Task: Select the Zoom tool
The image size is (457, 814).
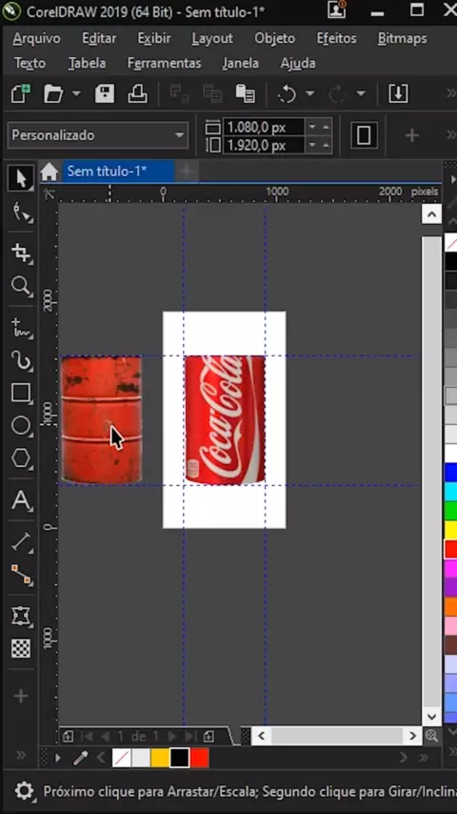Action: click(21, 286)
